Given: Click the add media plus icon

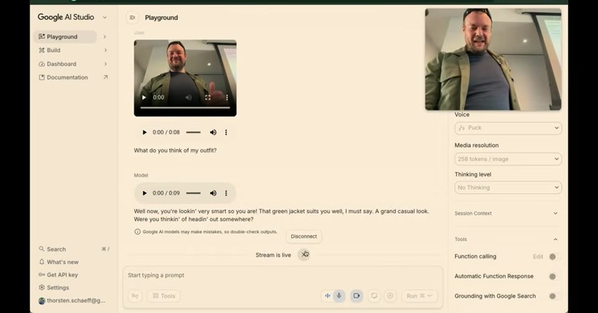Looking at the screenshot, I should [390, 296].
